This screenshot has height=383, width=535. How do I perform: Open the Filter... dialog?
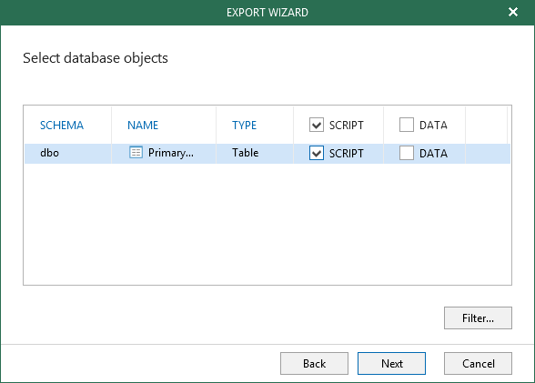point(478,317)
